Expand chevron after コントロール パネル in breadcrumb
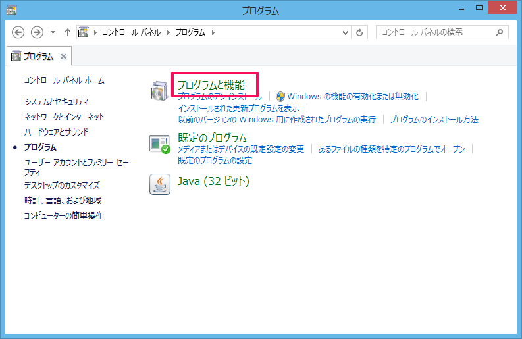The image size is (522, 339). (169, 32)
